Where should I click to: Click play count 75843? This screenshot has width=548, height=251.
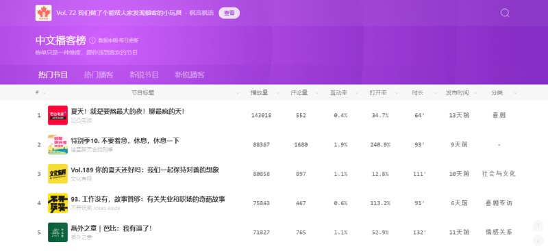(x=261, y=203)
